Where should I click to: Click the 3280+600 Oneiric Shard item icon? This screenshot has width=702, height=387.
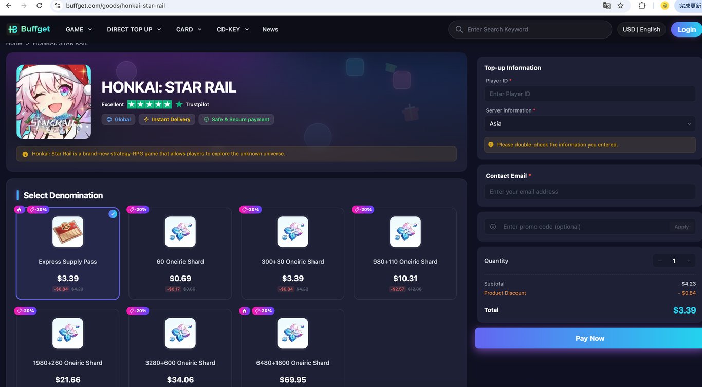pyautogui.click(x=180, y=333)
